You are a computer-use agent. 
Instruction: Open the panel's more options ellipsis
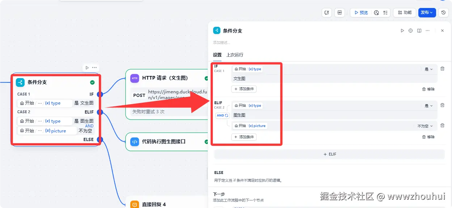click(x=427, y=31)
